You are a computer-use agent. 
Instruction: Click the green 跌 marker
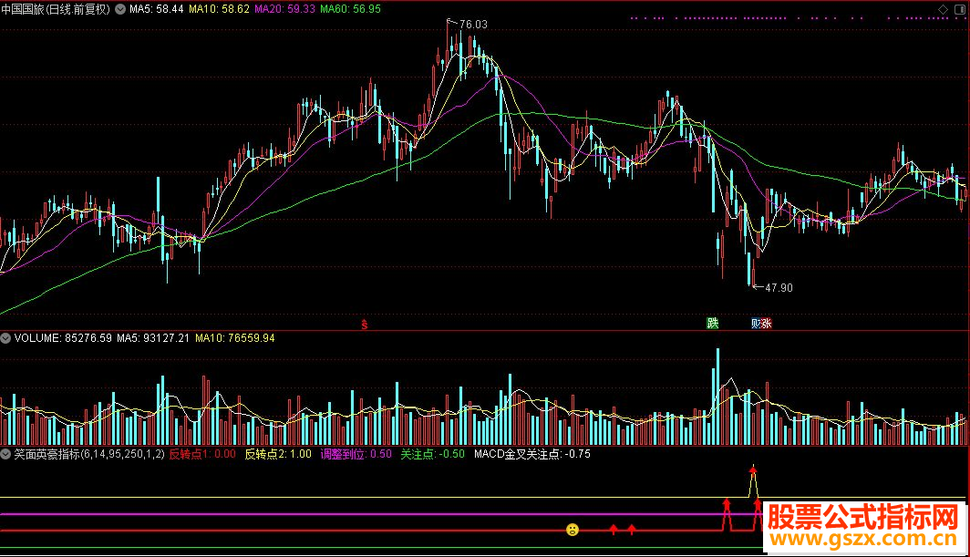pyautogui.click(x=713, y=323)
